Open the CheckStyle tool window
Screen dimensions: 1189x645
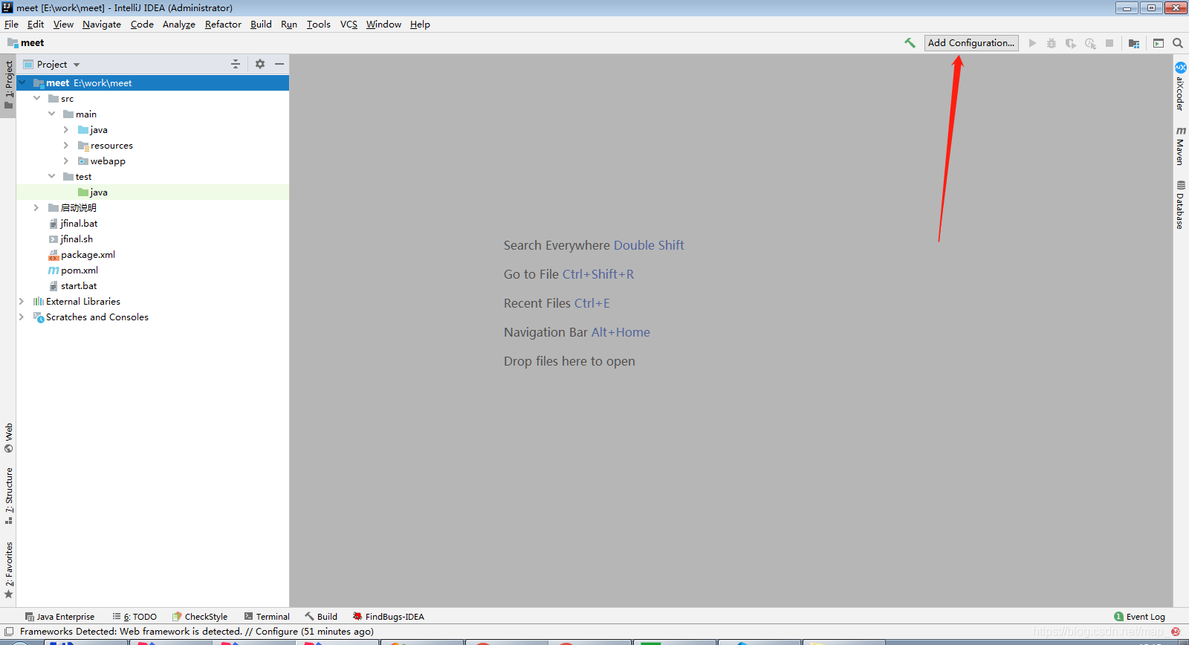point(200,617)
